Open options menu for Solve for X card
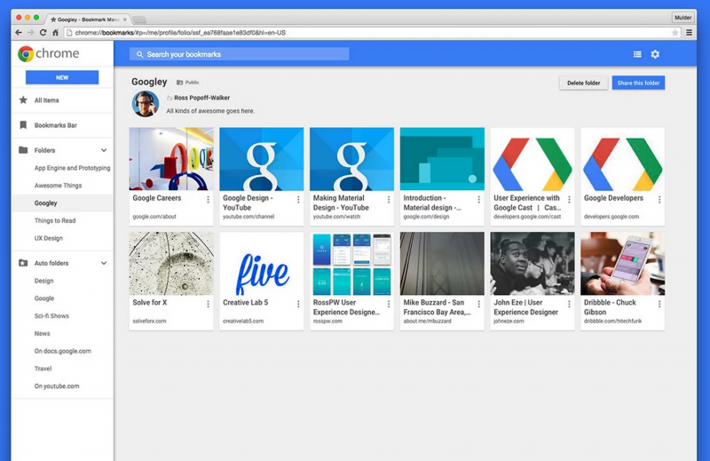Image resolution: width=710 pixels, height=461 pixels. click(x=208, y=304)
